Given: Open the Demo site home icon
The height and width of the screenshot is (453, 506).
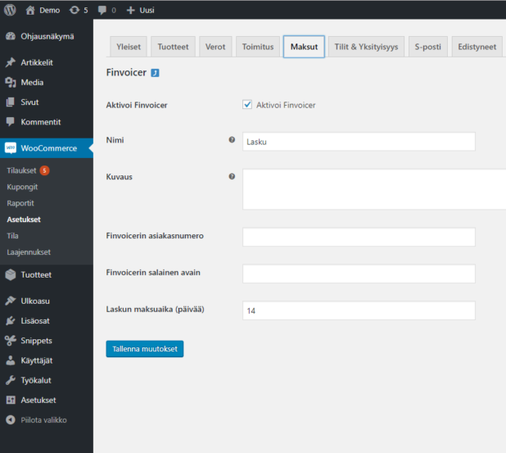Looking at the screenshot, I should (30, 11).
